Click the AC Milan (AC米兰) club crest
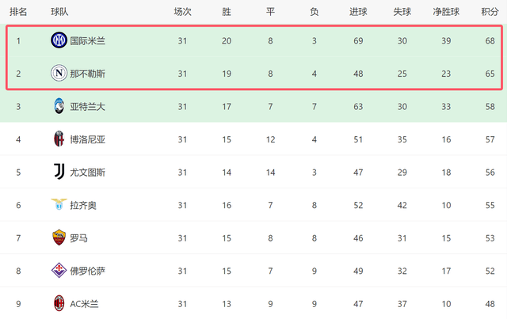The height and width of the screenshot is (319, 507). click(x=59, y=303)
